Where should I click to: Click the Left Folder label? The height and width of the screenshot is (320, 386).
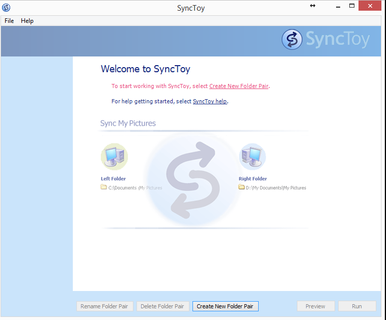point(113,179)
